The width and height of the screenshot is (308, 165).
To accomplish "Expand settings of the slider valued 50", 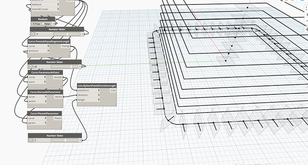I will click(x=30, y=67).
